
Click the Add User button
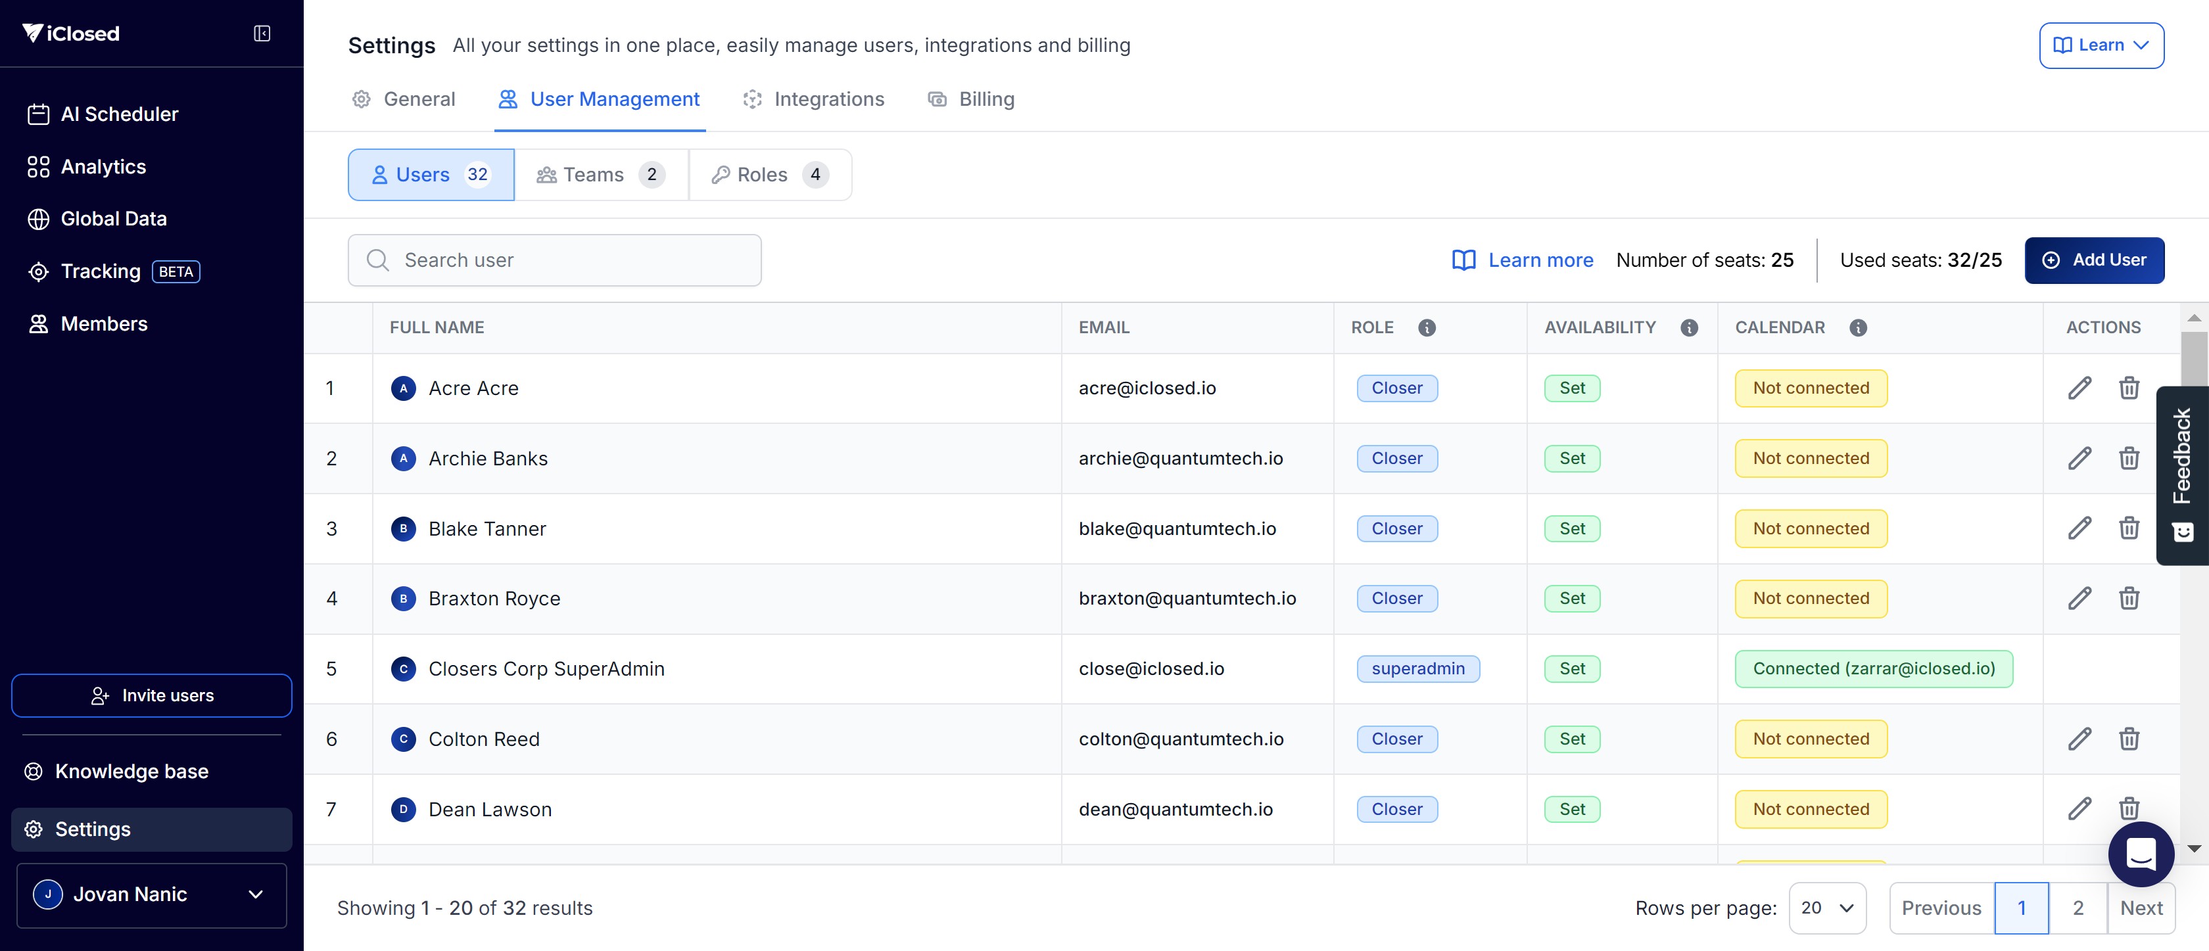point(2094,261)
